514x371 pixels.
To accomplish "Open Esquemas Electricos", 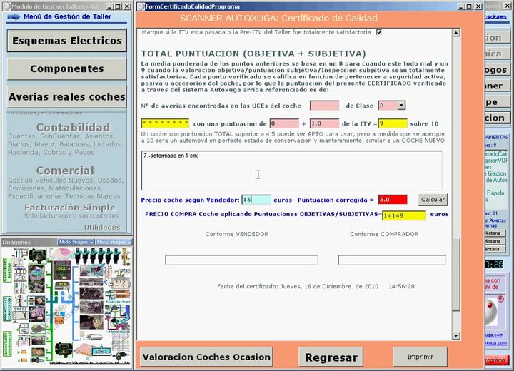I will 67,41.
